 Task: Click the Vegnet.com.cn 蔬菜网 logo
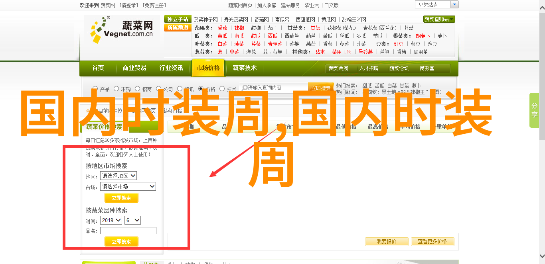[122, 31]
